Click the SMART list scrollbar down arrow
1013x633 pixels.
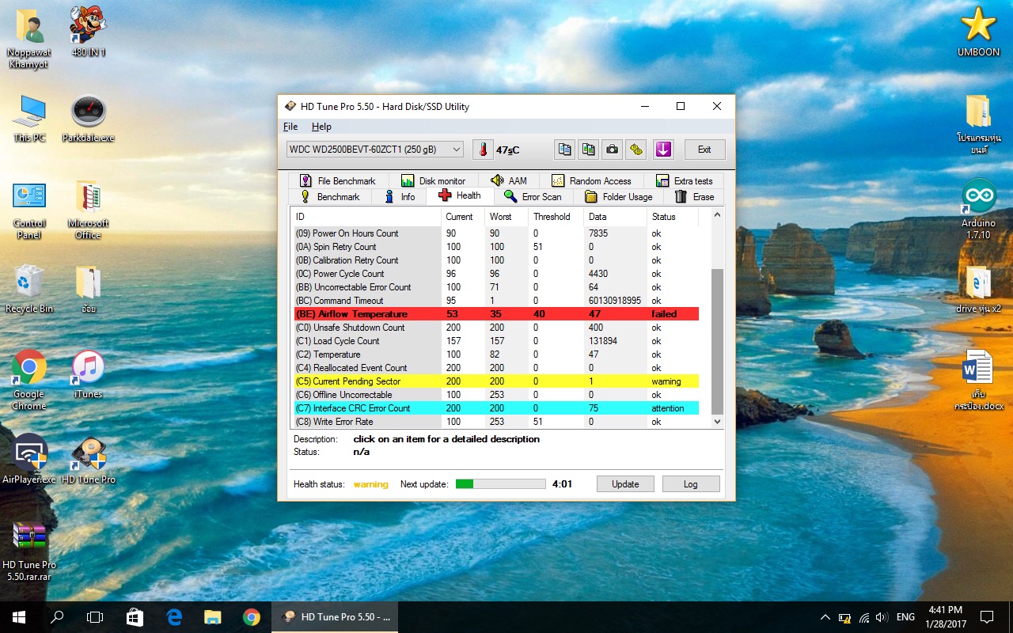click(x=718, y=422)
